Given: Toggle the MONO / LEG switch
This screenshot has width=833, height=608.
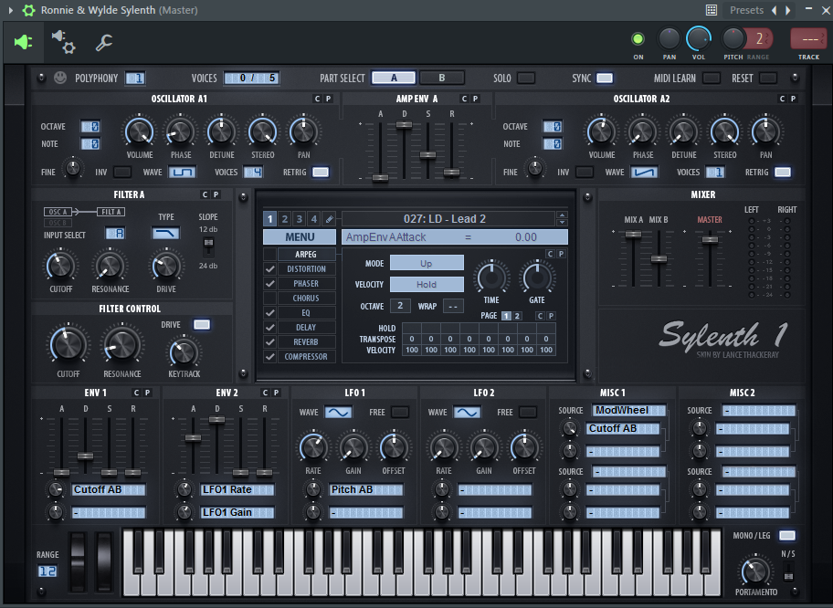Looking at the screenshot, I should [x=786, y=535].
